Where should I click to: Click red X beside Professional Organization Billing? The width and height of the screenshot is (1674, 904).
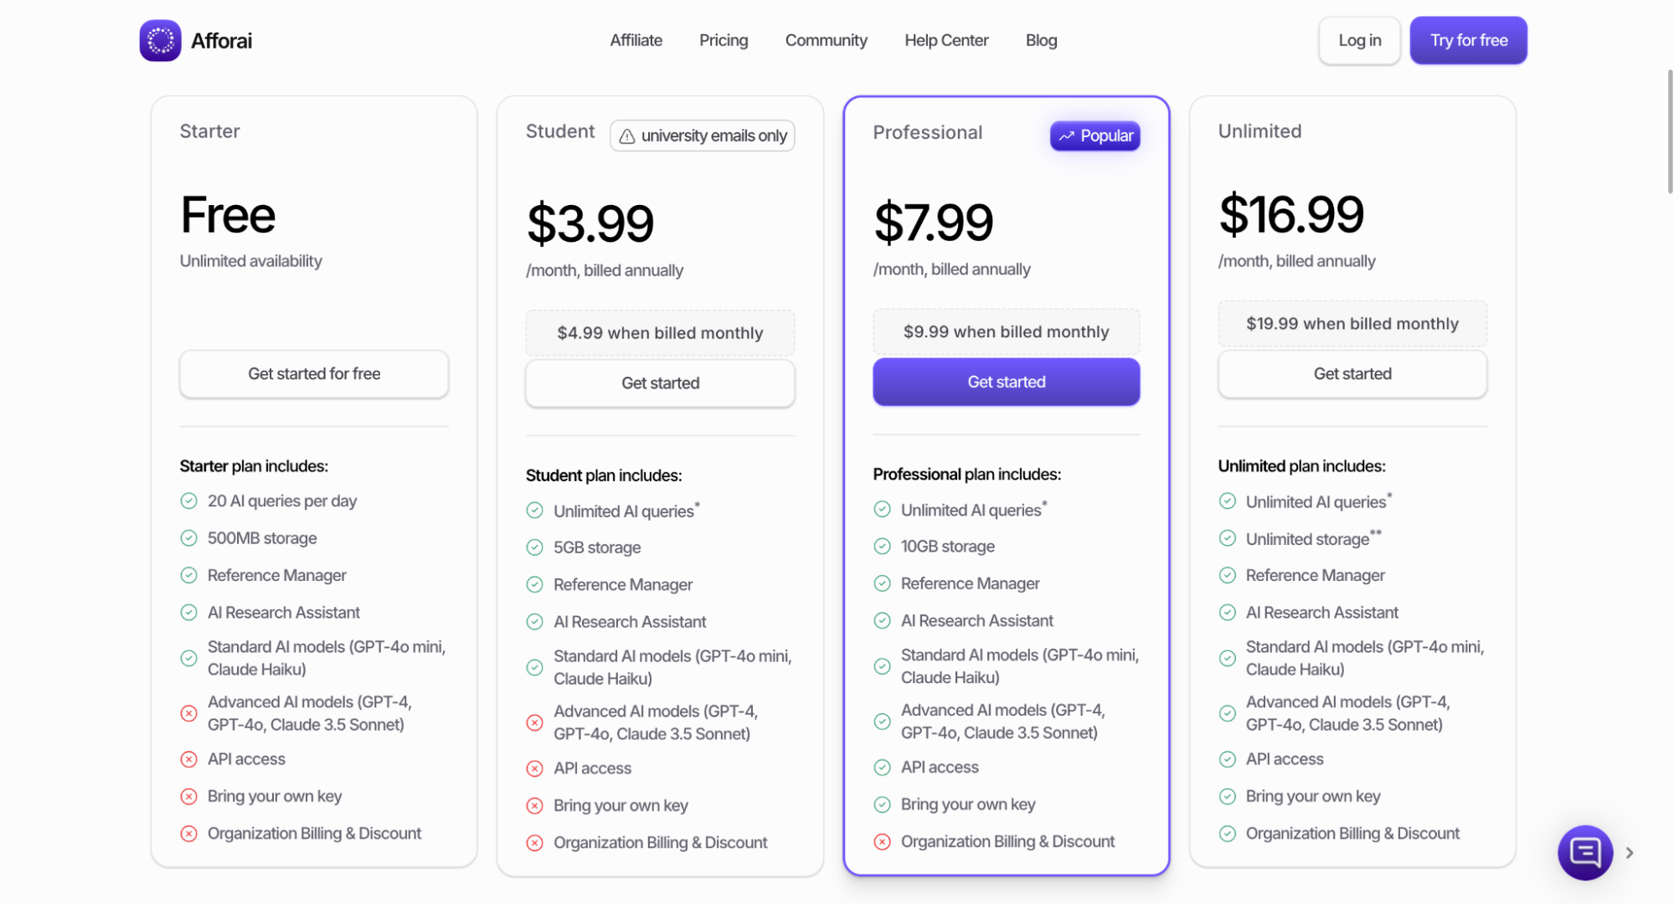point(883,842)
